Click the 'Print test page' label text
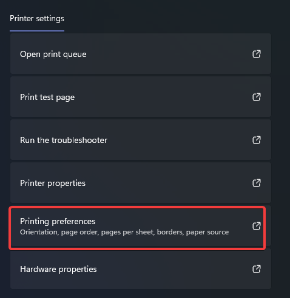Screen dimensions: 290x298 pos(47,97)
